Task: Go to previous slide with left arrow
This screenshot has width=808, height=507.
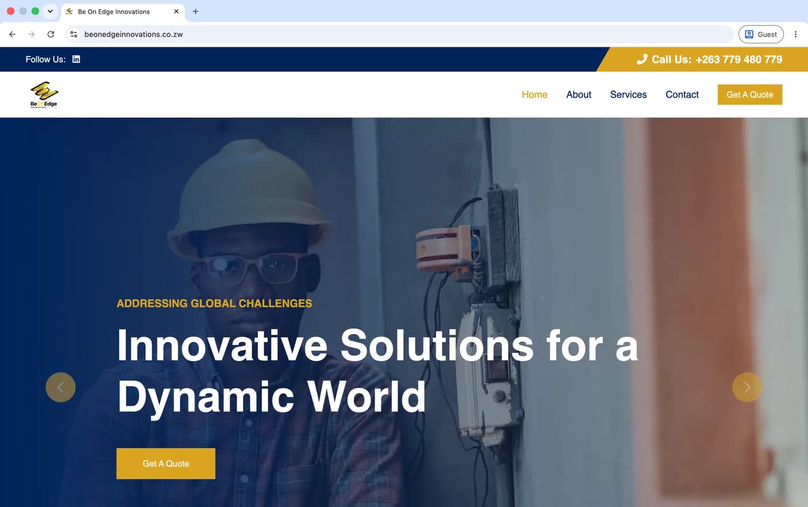Action: [61, 387]
